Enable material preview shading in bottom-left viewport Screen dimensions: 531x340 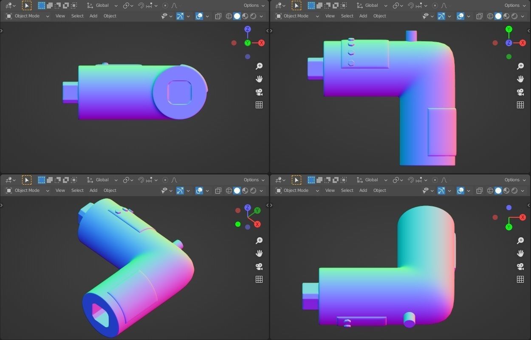click(x=245, y=191)
